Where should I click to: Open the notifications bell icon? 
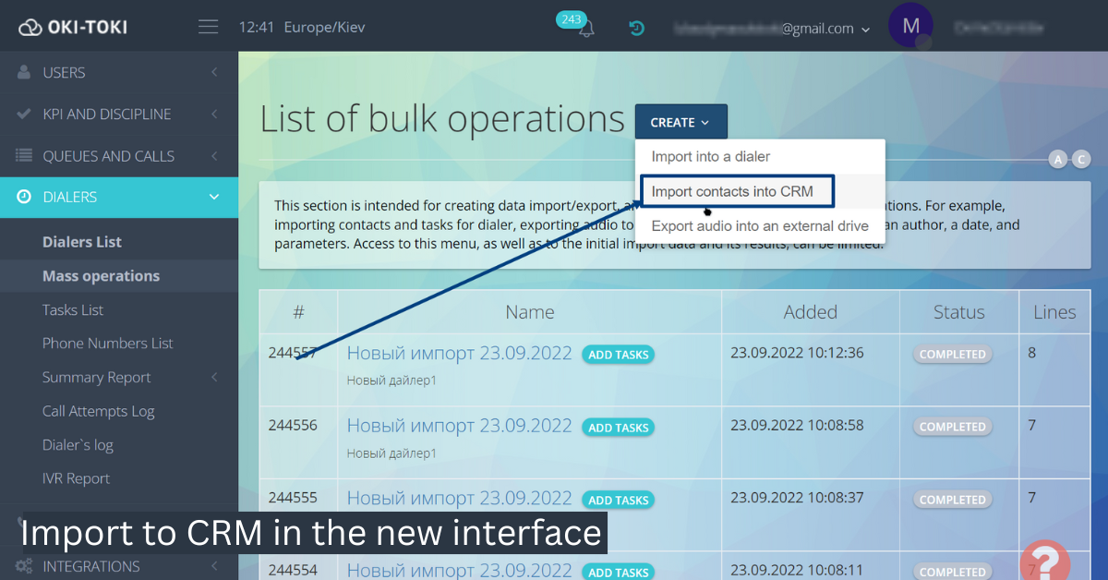tap(586, 30)
